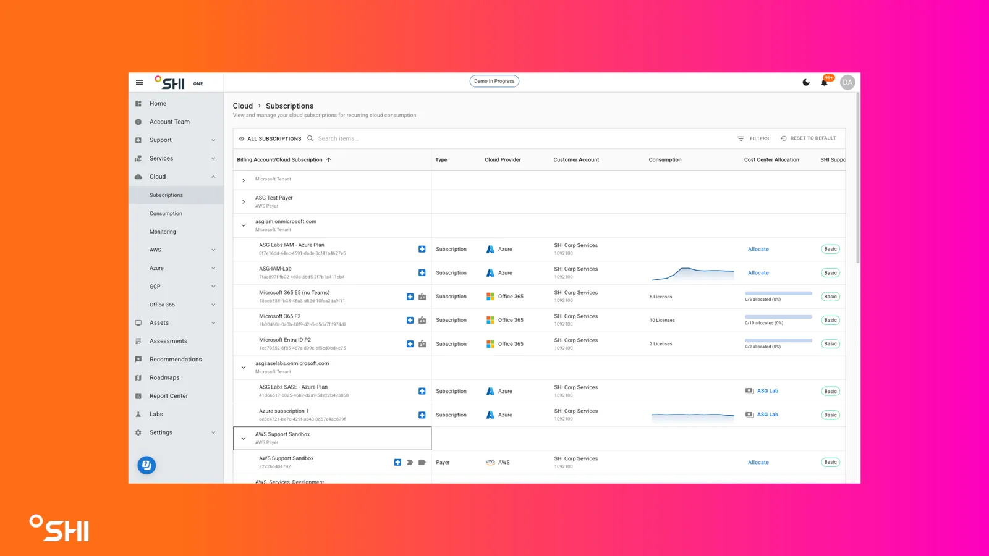Click Allocate for ASG-IAM-Lab

(758, 273)
